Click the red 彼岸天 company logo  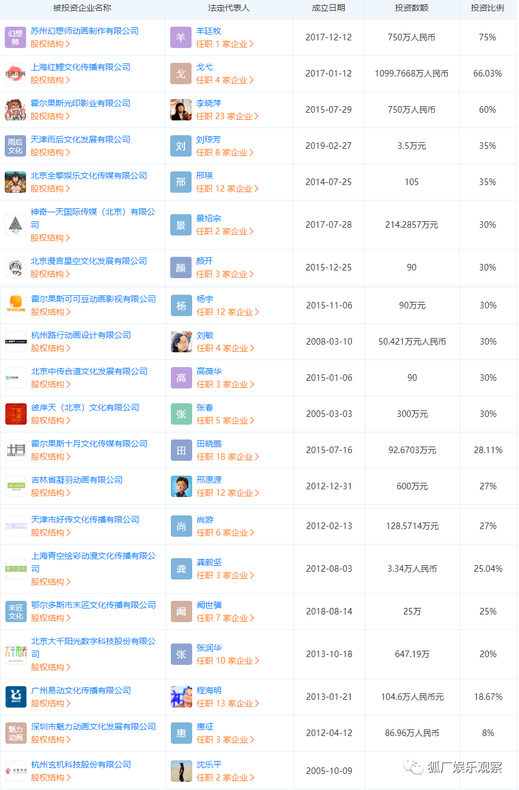pyautogui.click(x=16, y=414)
